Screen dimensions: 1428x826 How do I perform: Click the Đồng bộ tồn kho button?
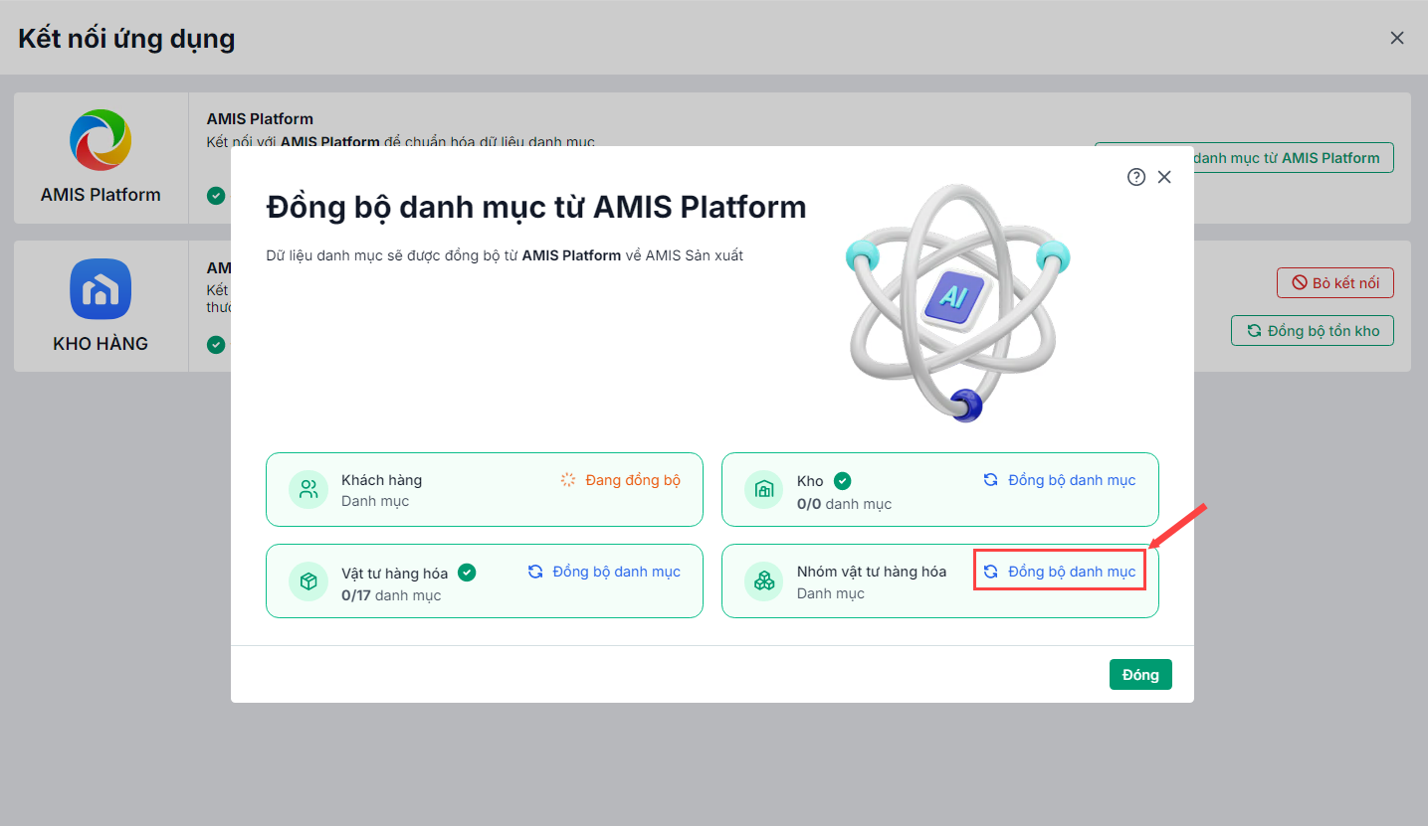click(x=1312, y=331)
